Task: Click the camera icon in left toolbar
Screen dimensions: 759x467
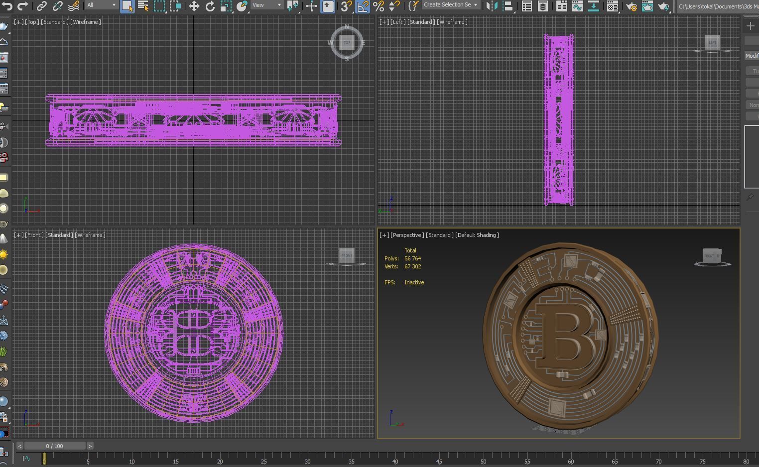Action: tap(3, 125)
